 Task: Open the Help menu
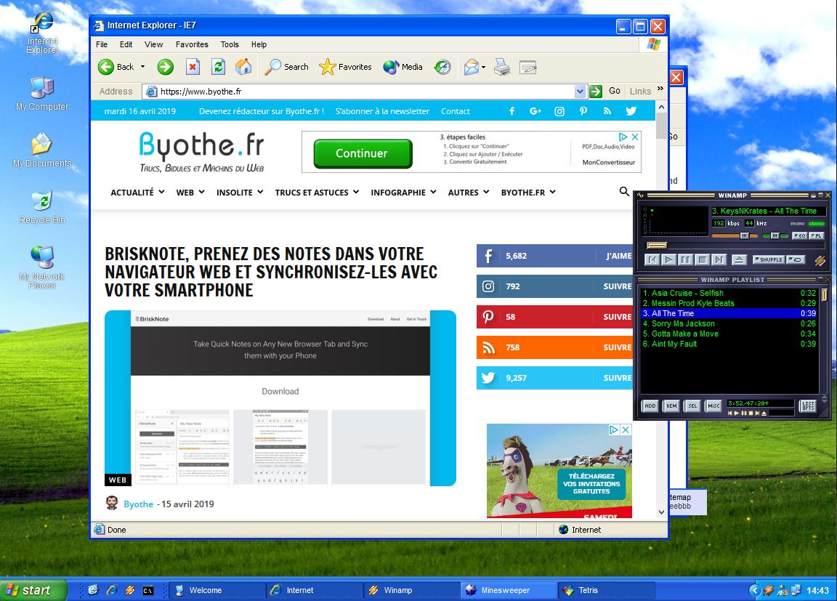point(259,44)
